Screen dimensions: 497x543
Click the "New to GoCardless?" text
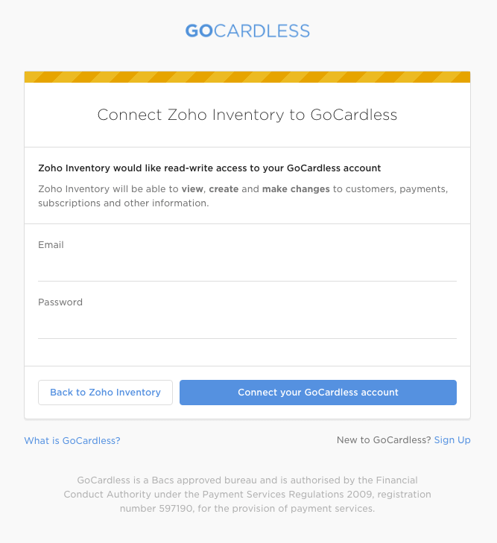383,440
